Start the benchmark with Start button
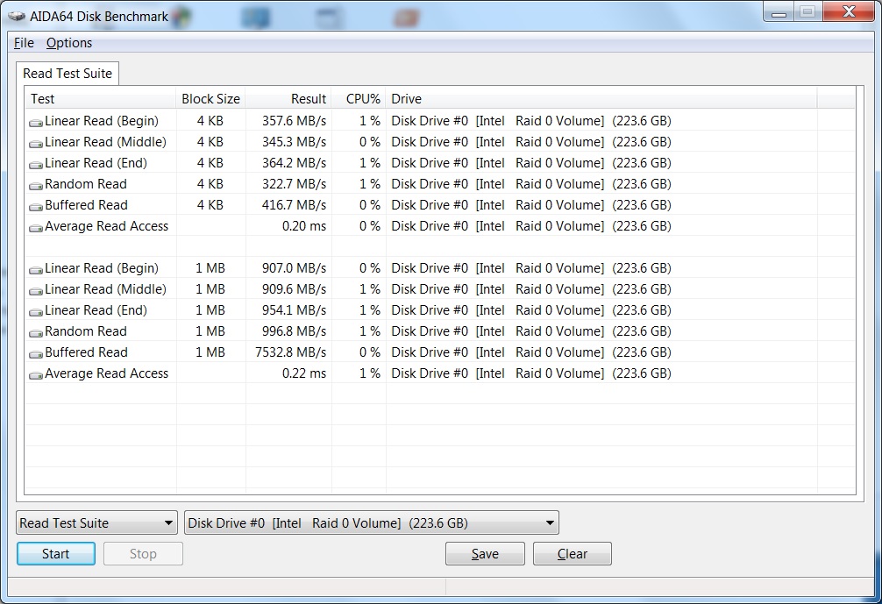882x604 pixels. click(x=56, y=554)
